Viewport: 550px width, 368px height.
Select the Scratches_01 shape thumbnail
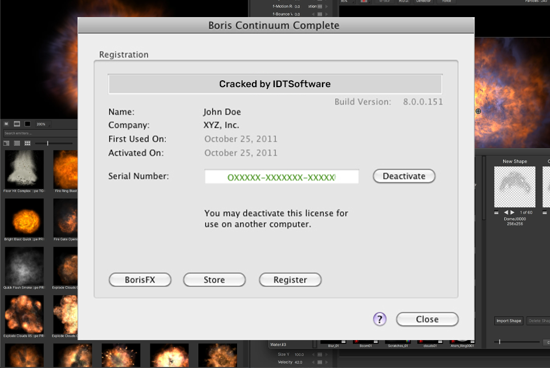click(x=398, y=343)
